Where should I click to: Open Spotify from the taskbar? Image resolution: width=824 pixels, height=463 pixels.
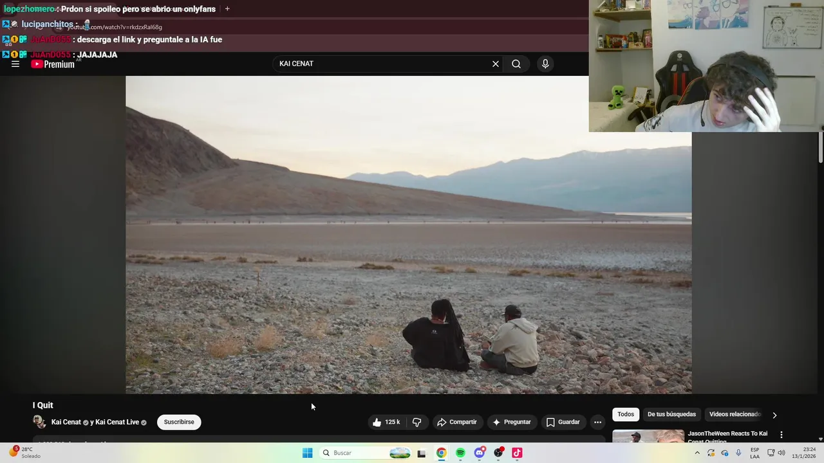460,453
